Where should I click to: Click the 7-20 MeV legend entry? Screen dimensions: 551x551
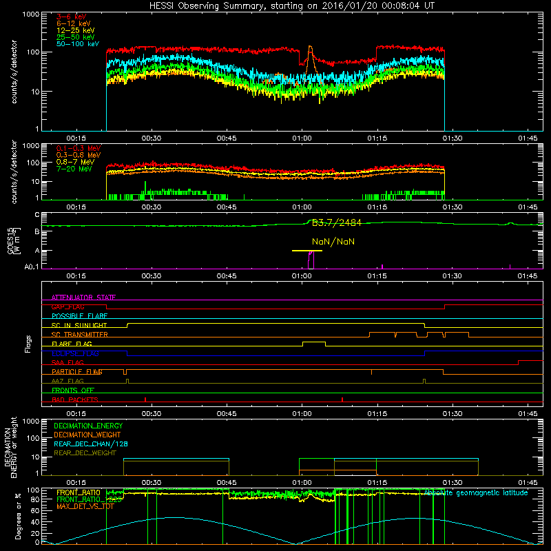[74, 169]
